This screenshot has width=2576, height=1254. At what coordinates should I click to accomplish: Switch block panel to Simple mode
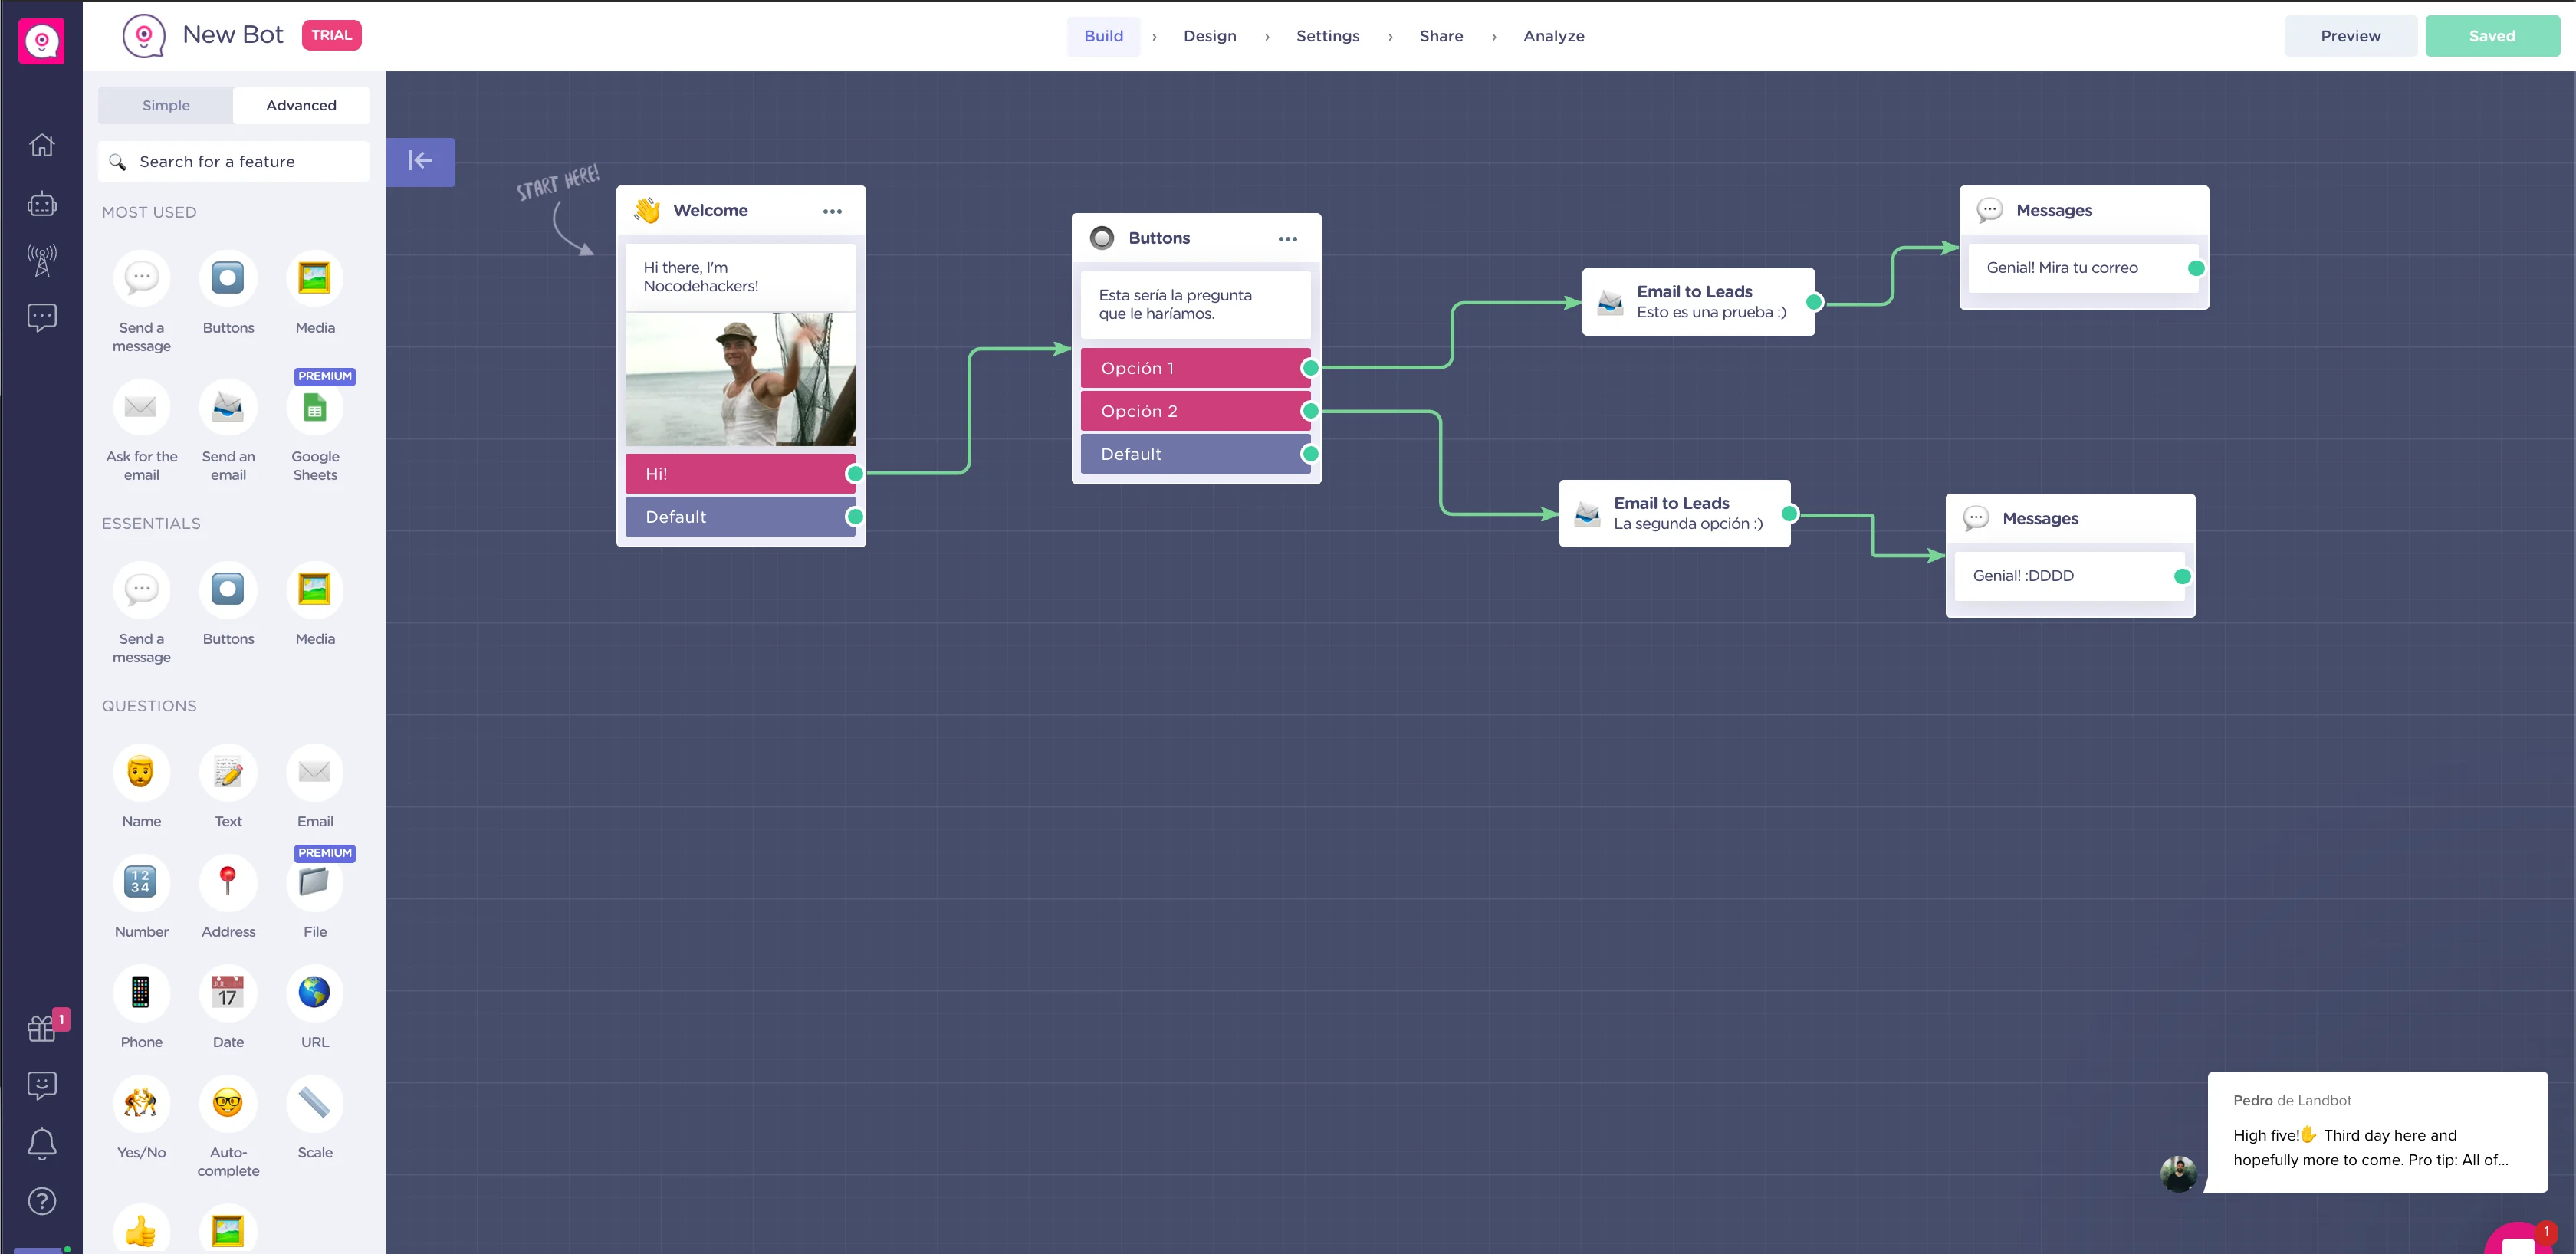click(165, 105)
